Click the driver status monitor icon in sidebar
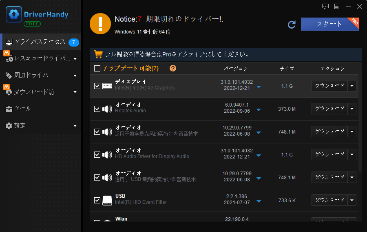The width and height of the screenshot is (367, 232). (x=9, y=42)
